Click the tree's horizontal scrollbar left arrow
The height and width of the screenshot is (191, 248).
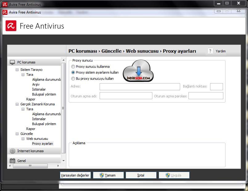10,166
